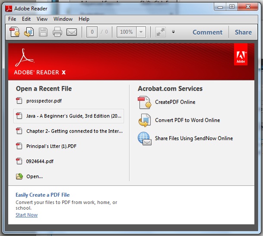This screenshot has width=263, height=236.
Task: Open the Share pane
Action: point(243,32)
